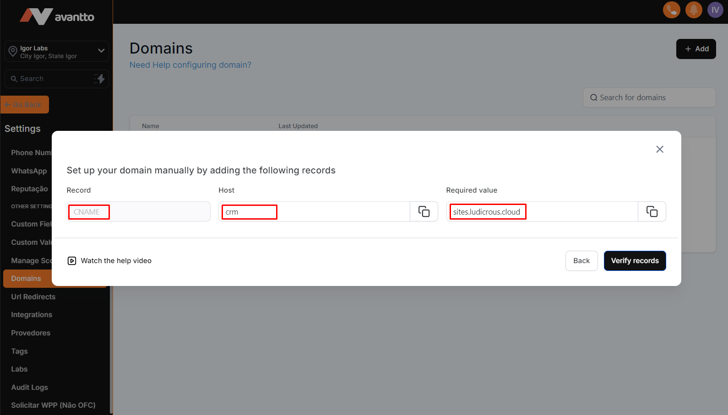The width and height of the screenshot is (728, 415).
Task: Click the play icon beside help video
Action: coord(72,261)
